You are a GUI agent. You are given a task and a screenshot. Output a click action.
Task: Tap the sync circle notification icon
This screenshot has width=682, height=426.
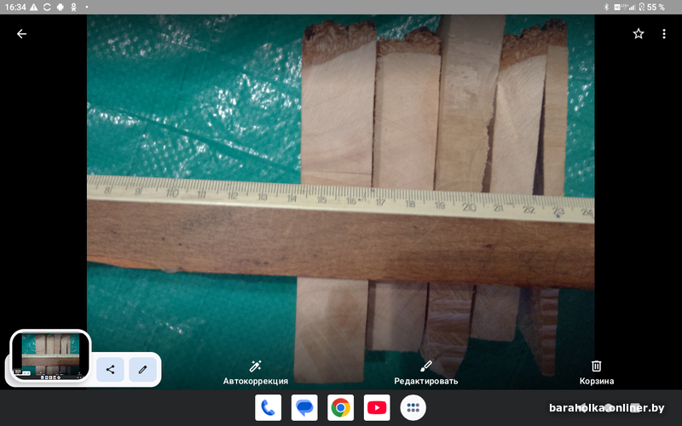coord(47,7)
